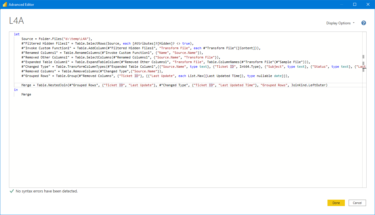375x215 pixels.
Task: Click the green syntax check mark icon
Action: [12, 191]
